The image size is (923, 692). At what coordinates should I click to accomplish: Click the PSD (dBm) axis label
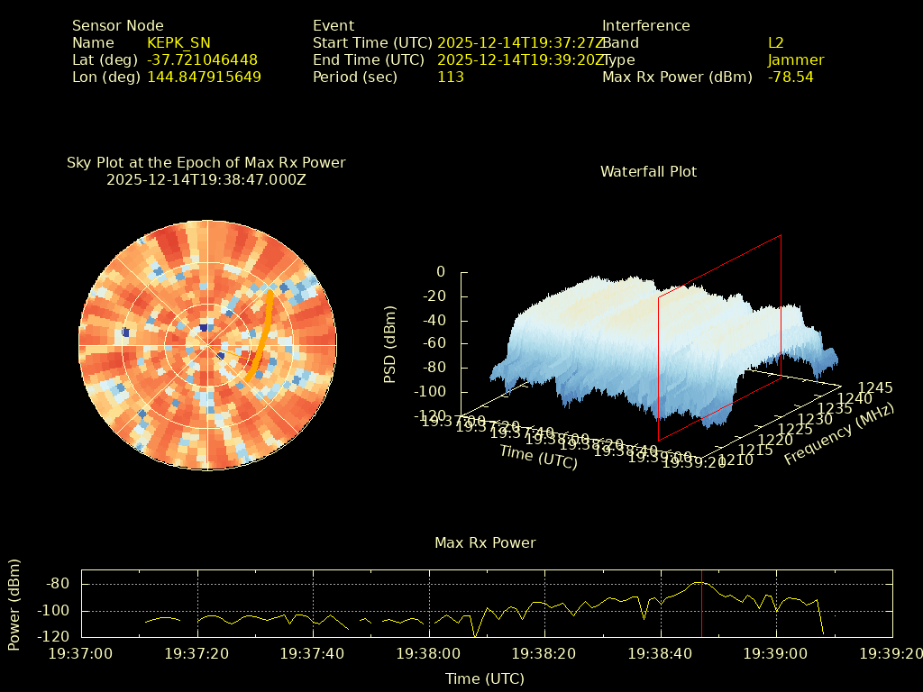click(390, 343)
